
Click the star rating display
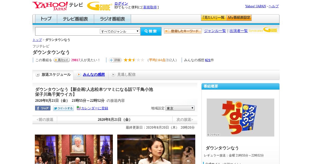pos(134,60)
